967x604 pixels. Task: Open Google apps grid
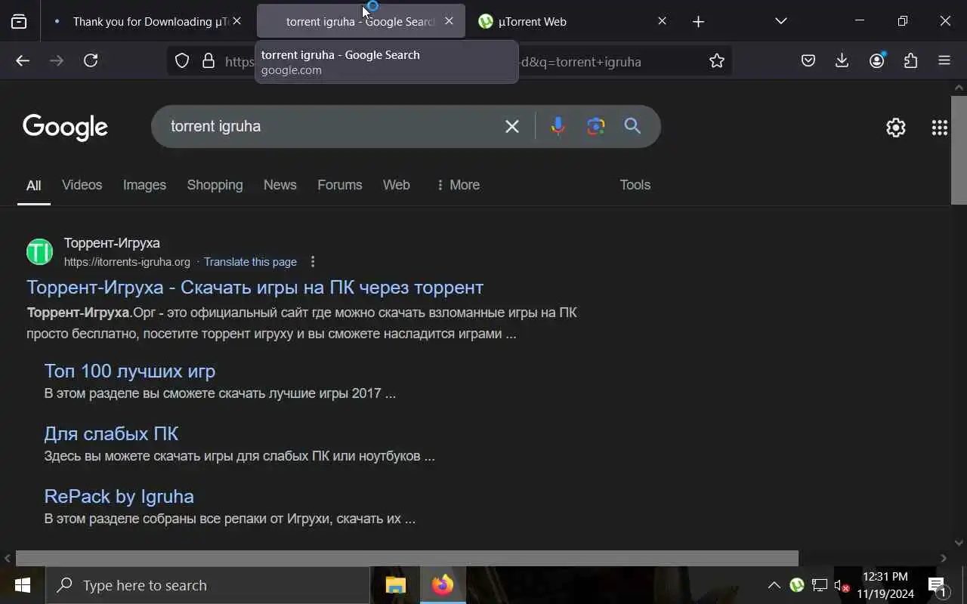(940, 128)
